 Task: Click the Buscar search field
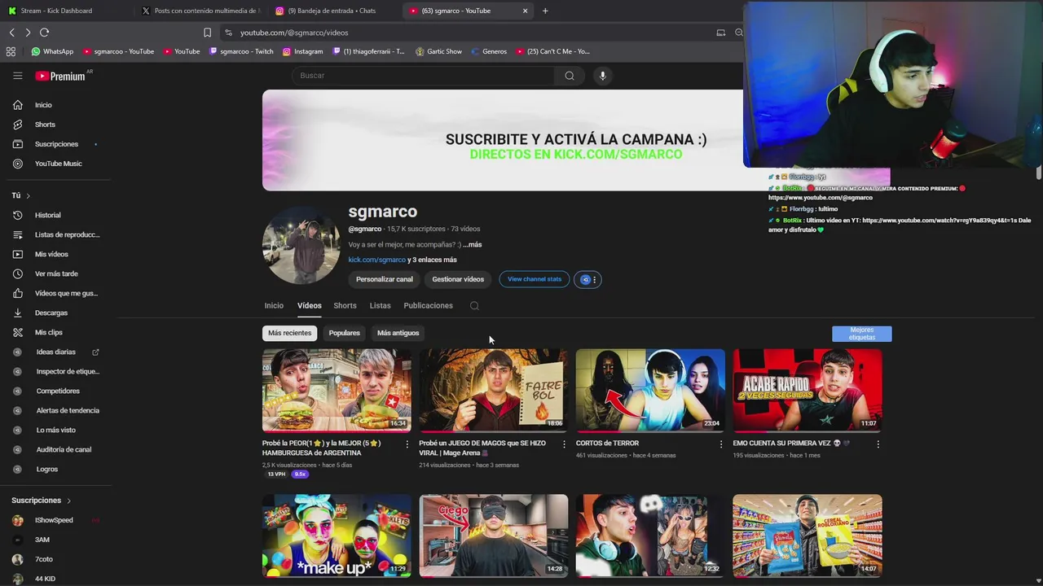tap(423, 76)
